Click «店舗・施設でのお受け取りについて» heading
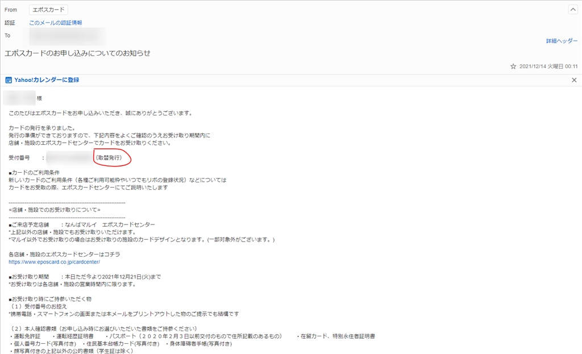582x354 pixels. coord(55,210)
